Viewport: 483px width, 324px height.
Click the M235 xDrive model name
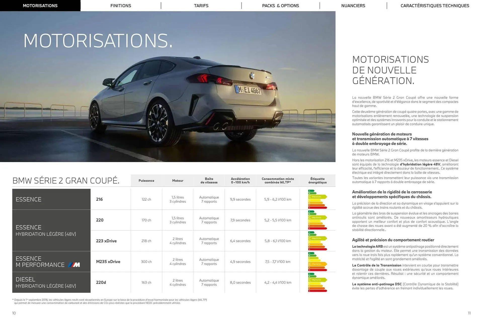point(108,262)
